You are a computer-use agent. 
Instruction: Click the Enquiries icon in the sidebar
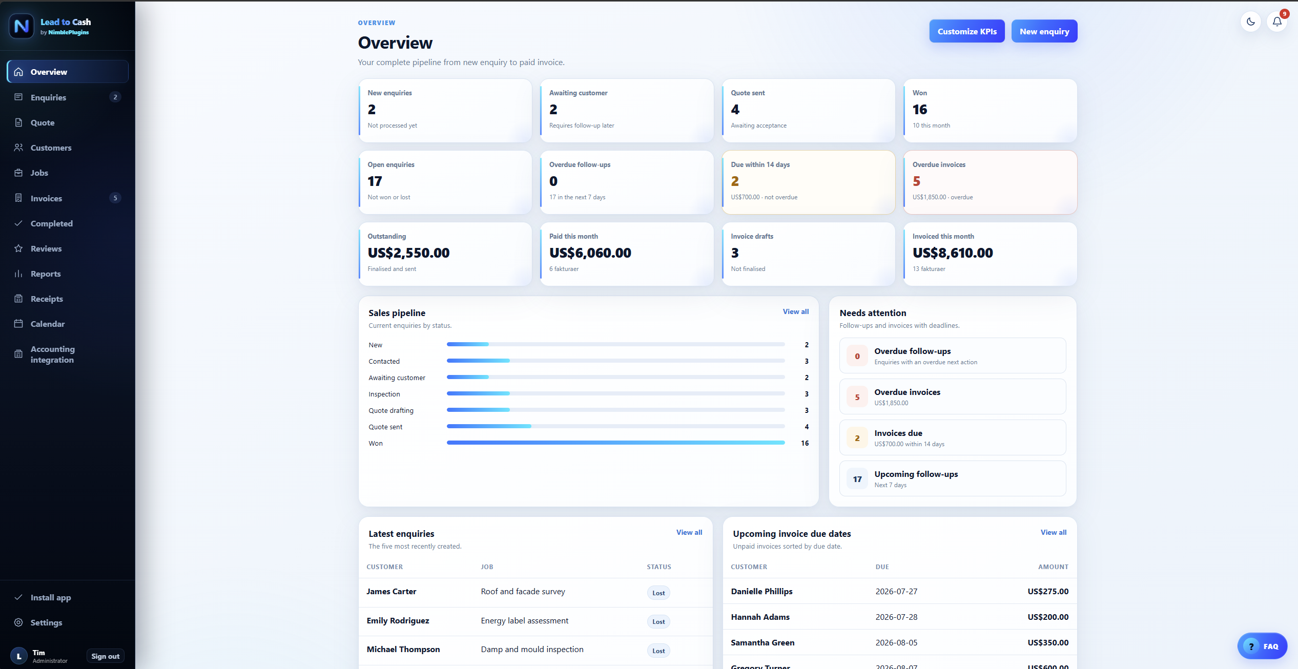tap(18, 97)
